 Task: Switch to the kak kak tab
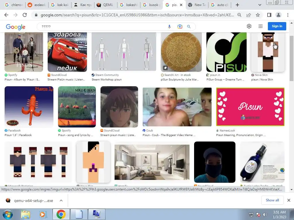[x=60, y=5]
